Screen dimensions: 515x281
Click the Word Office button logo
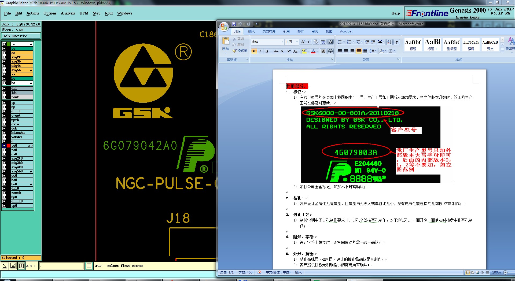(224, 27)
